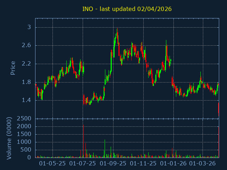This screenshot has width=227, height=170.
Task: Click the "Volume (0000)" axis label
Action: pos(10,138)
